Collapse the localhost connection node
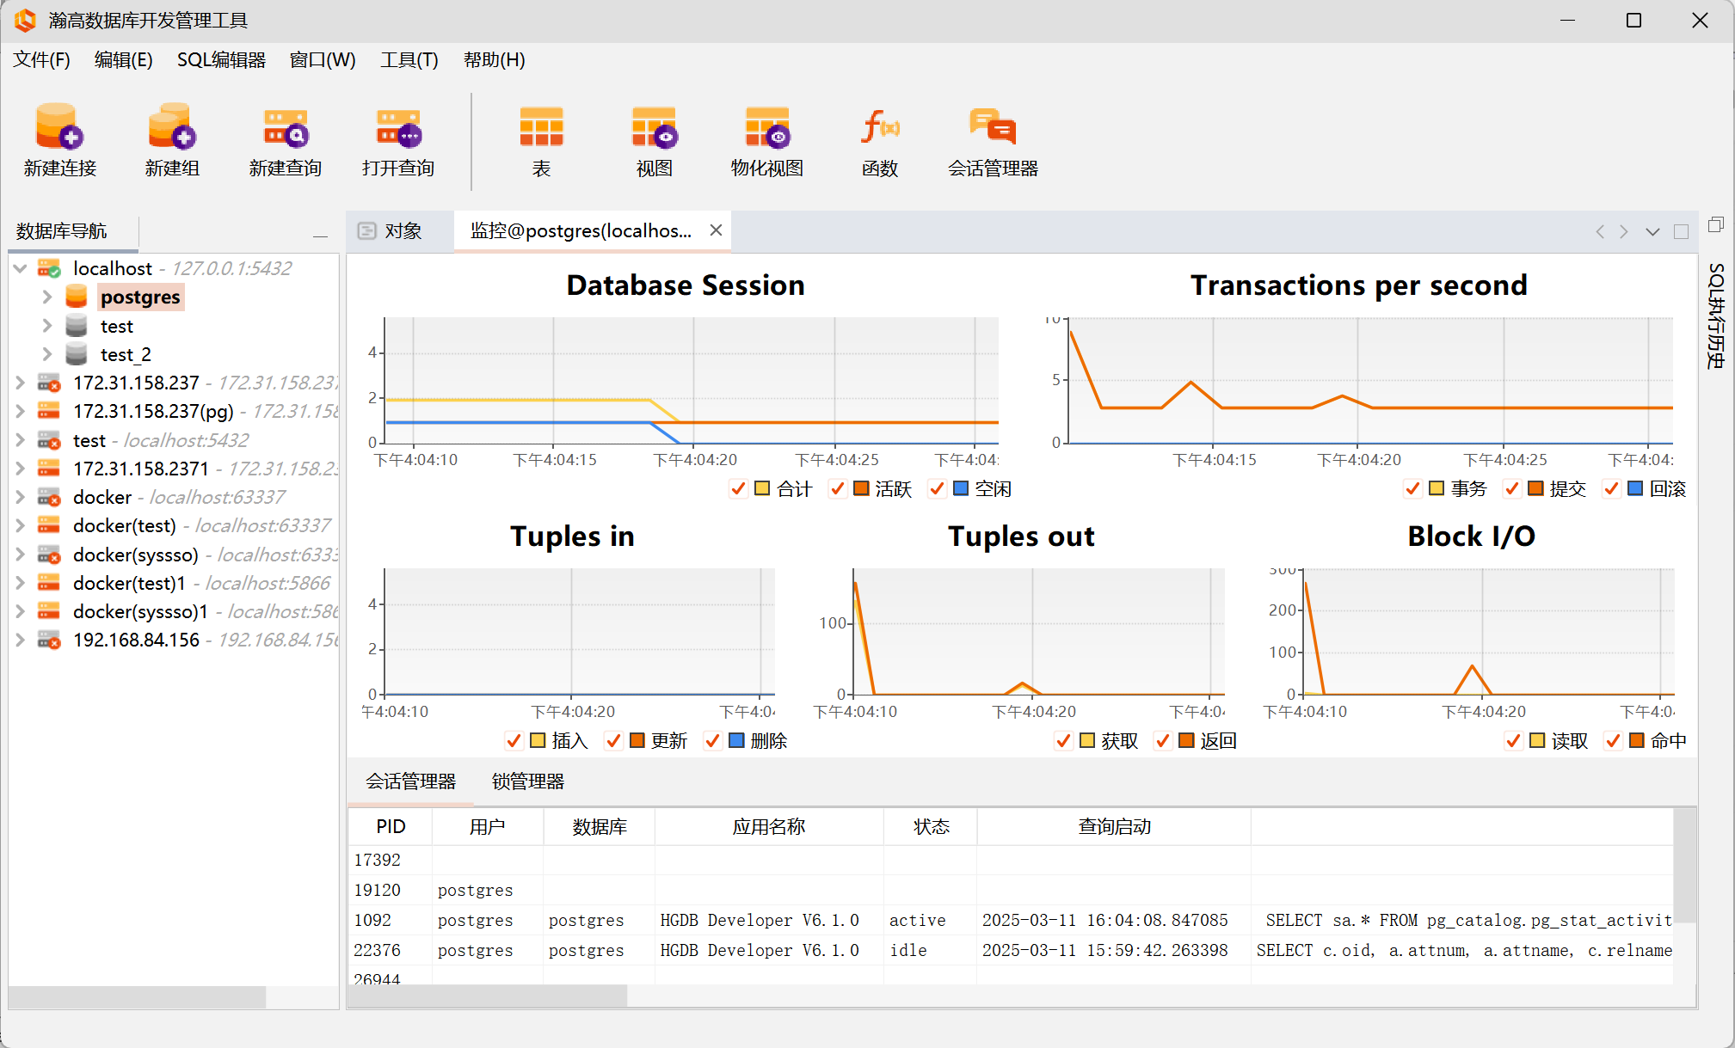 (x=20, y=268)
